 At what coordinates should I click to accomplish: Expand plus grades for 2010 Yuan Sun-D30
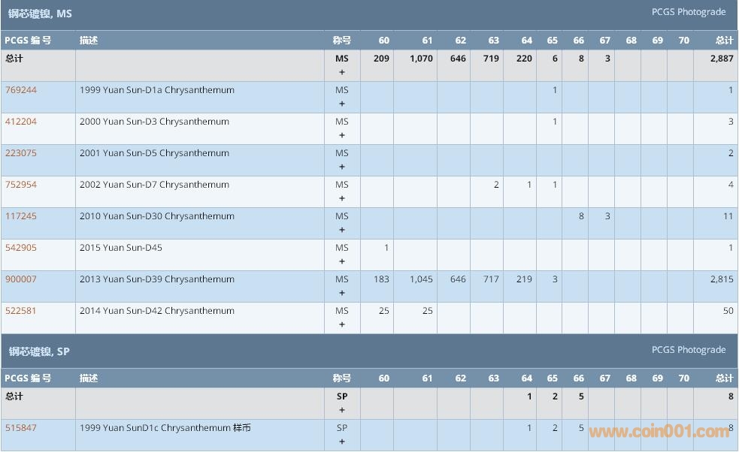(342, 231)
